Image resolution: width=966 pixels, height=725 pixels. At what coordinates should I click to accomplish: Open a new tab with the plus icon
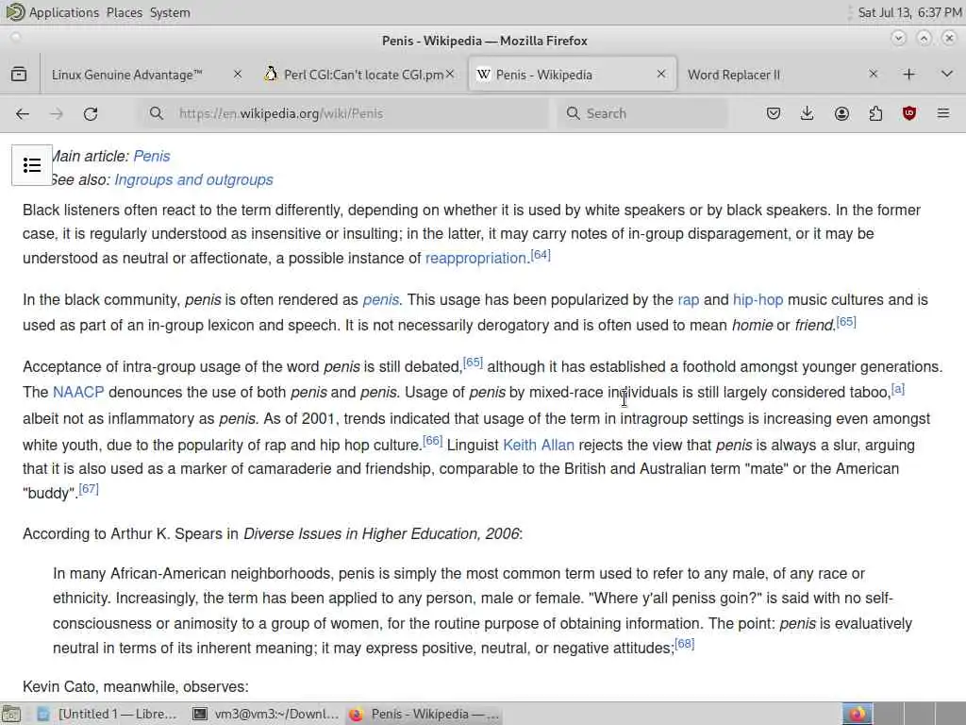(908, 75)
